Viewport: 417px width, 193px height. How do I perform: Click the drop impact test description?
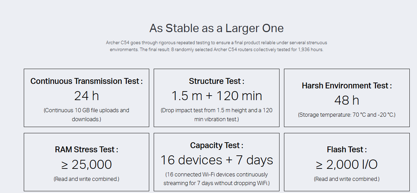pyautogui.click(x=216, y=115)
